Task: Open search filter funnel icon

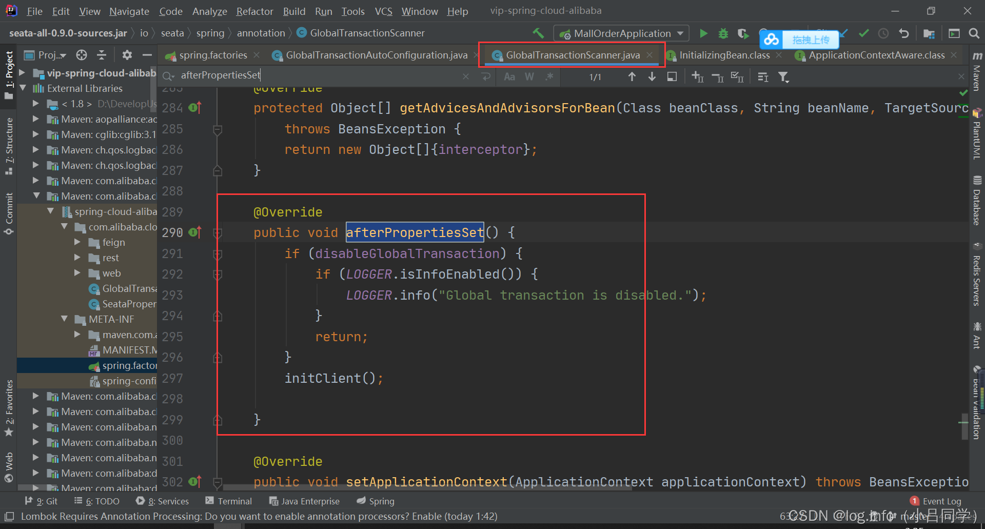Action: click(x=783, y=77)
